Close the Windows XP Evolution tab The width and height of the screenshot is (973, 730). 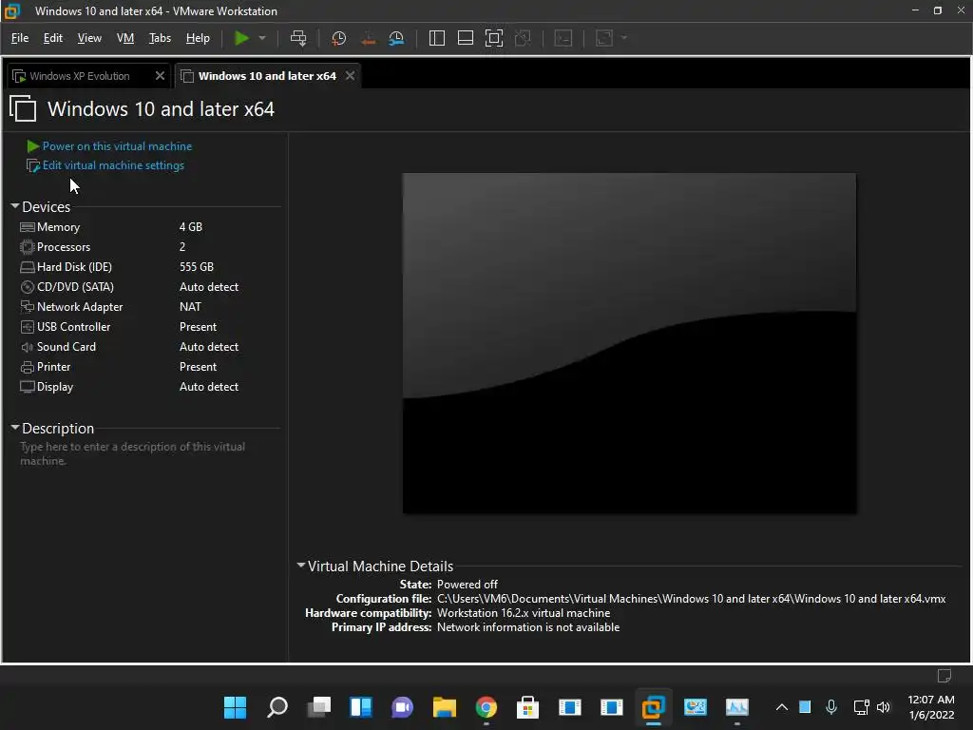[x=160, y=76]
